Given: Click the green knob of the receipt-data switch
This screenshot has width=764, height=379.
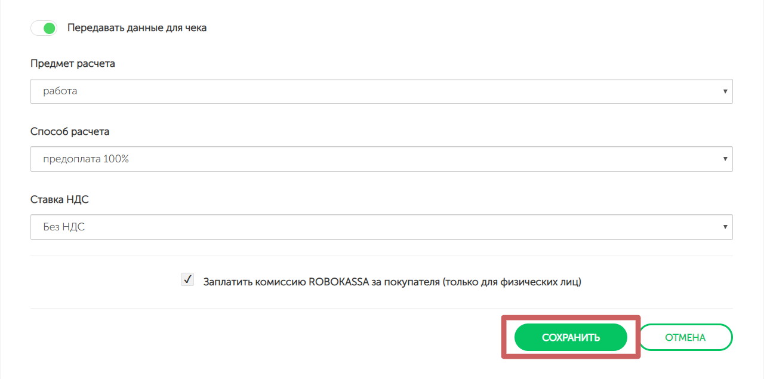Looking at the screenshot, I should (50, 28).
